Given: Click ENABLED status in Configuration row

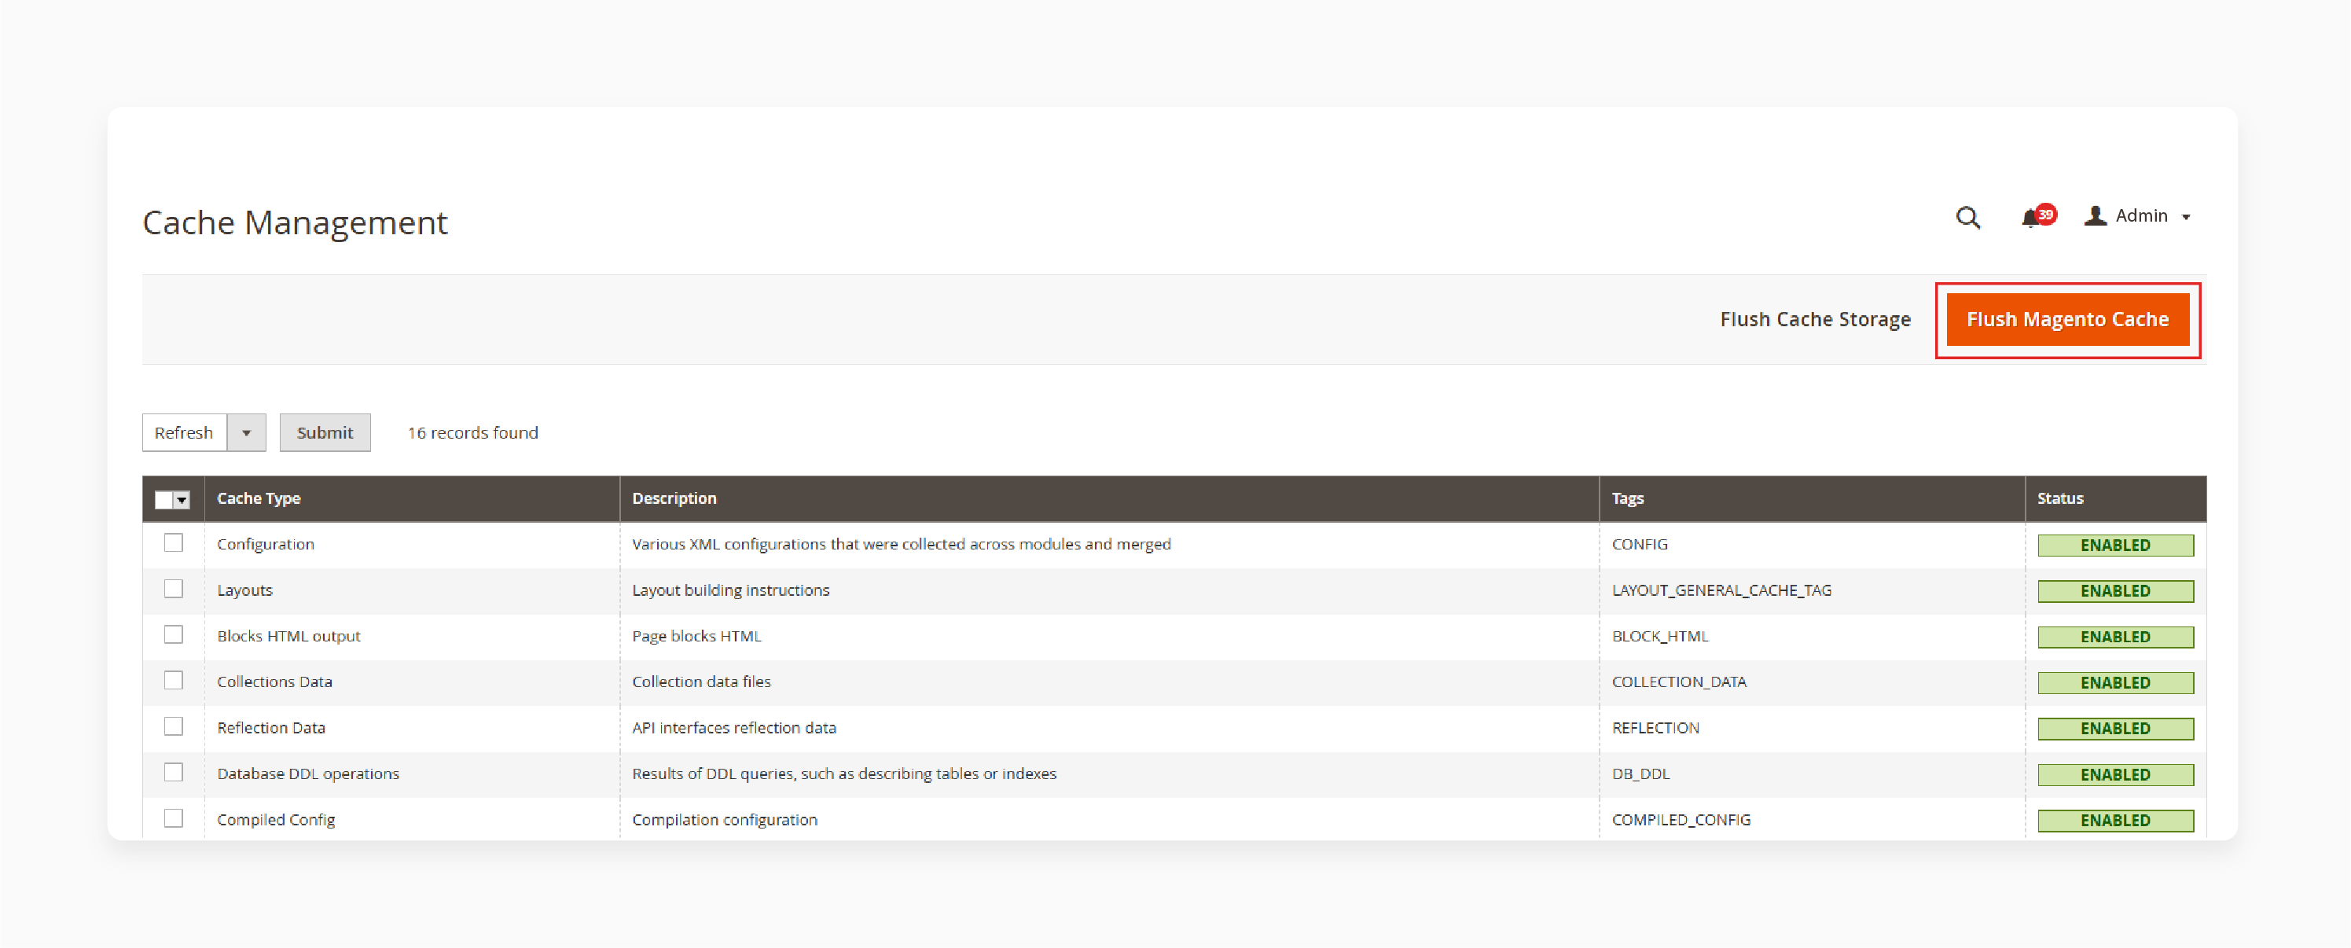Looking at the screenshot, I should (2115, 545).
